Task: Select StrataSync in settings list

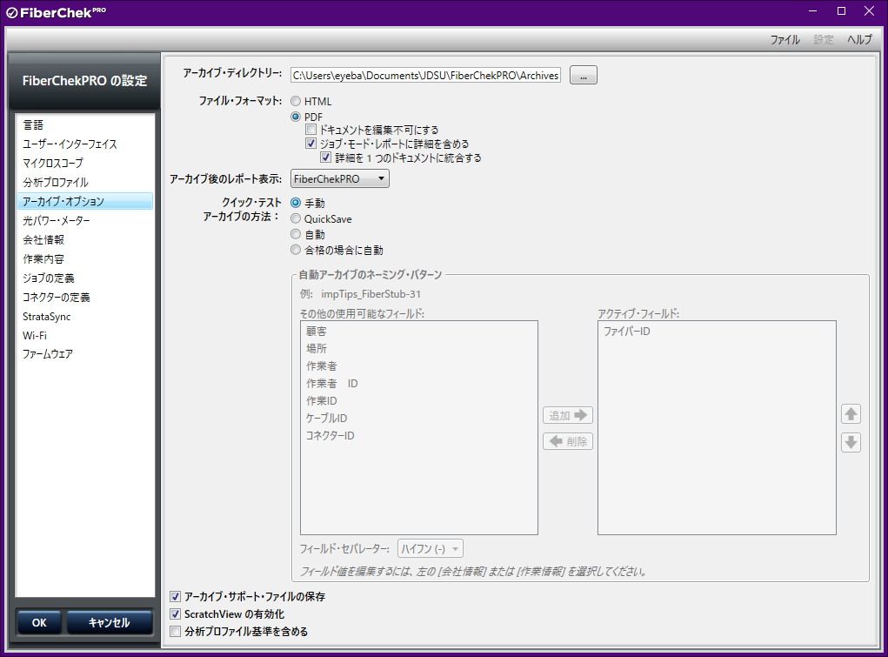Action: 85,316
